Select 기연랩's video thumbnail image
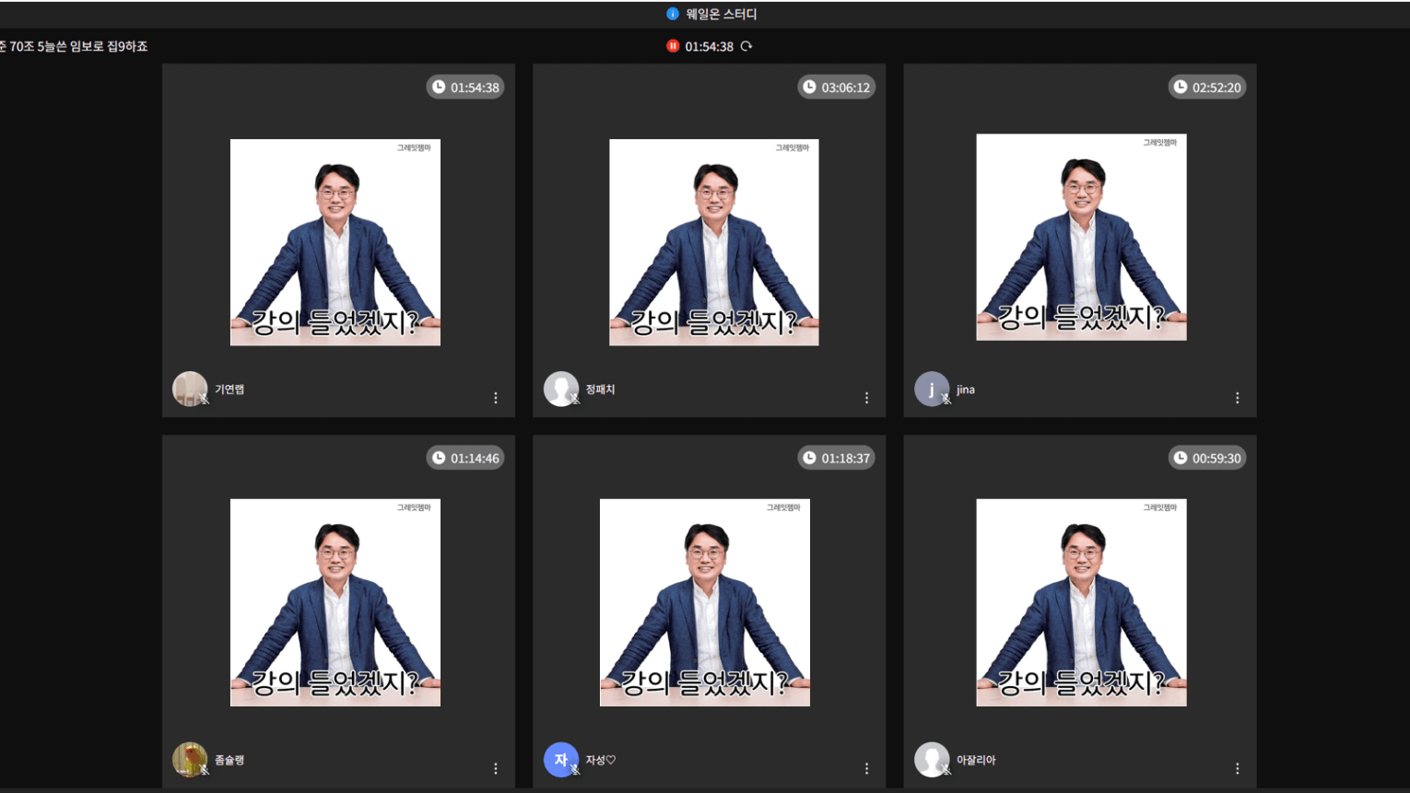Viewport: 1410px width, 793px height. pyautogui.click(x=335, y=242)
